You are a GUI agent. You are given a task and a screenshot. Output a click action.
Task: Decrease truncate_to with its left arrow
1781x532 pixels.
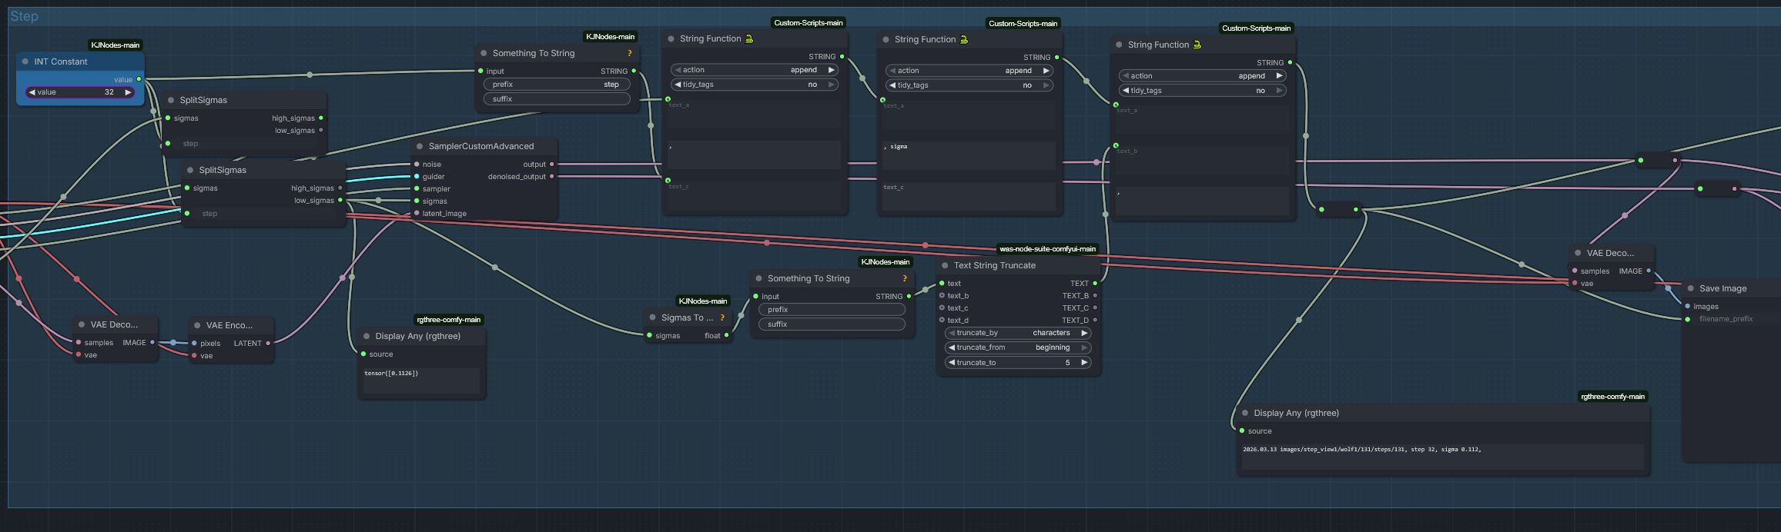(952, 363)
